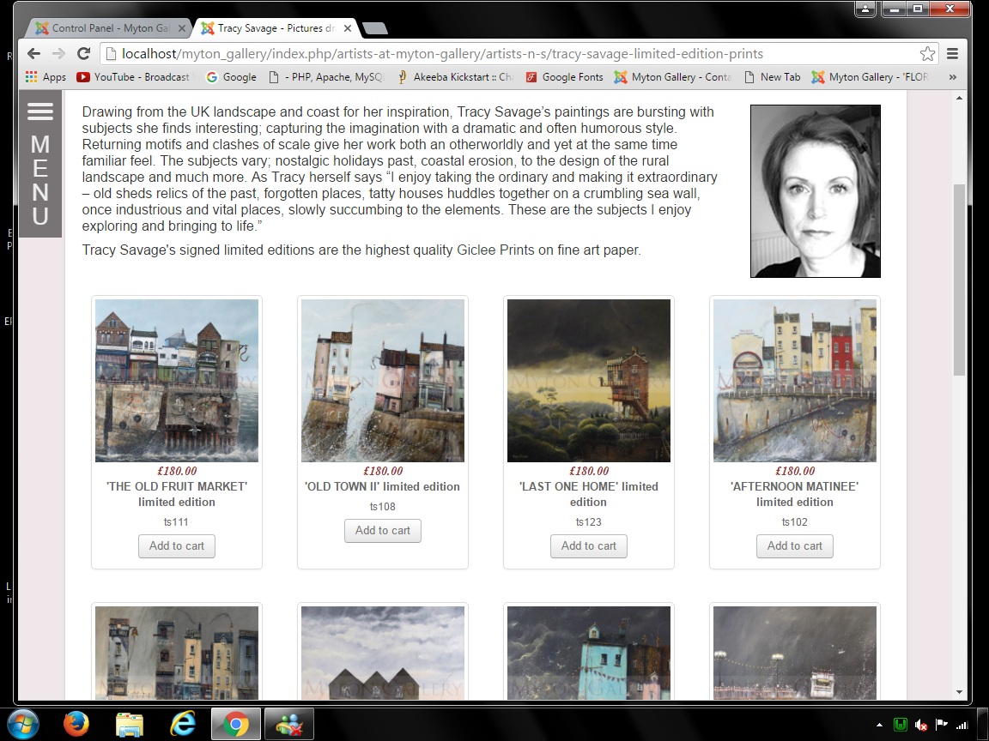The width and height of the screenshot is (989, 741).
Task: Open the taskbar app with people icon
Action: 288,724
